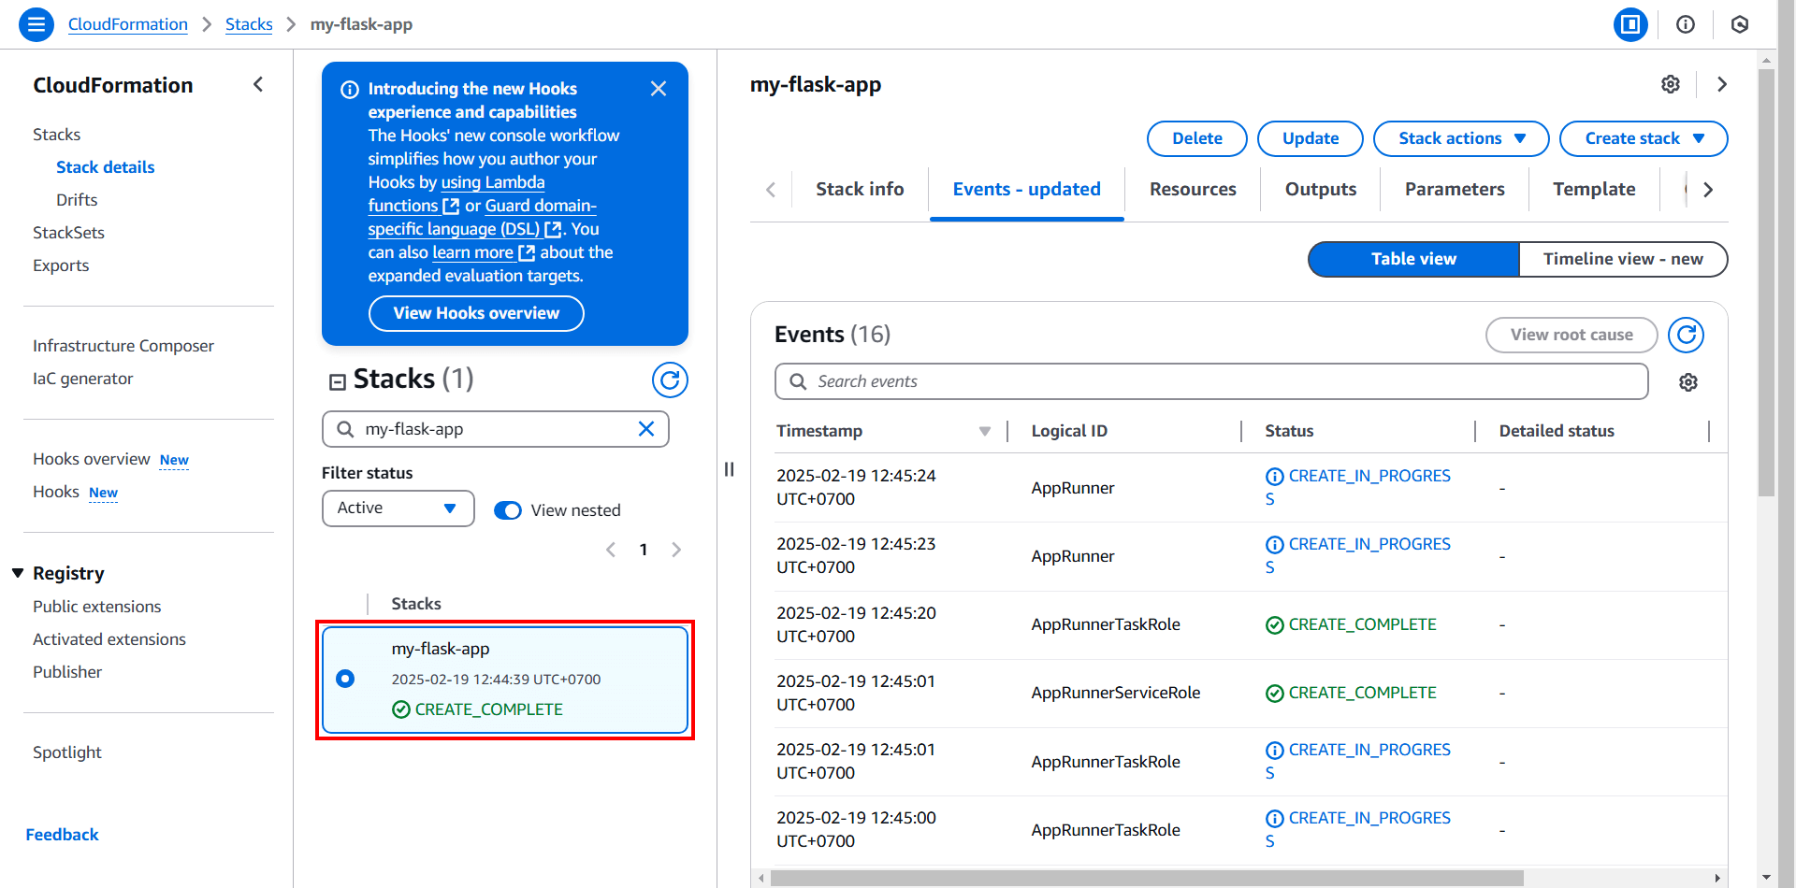Focus the stacks search field
Screen dimensions: 1796x888
496,429
